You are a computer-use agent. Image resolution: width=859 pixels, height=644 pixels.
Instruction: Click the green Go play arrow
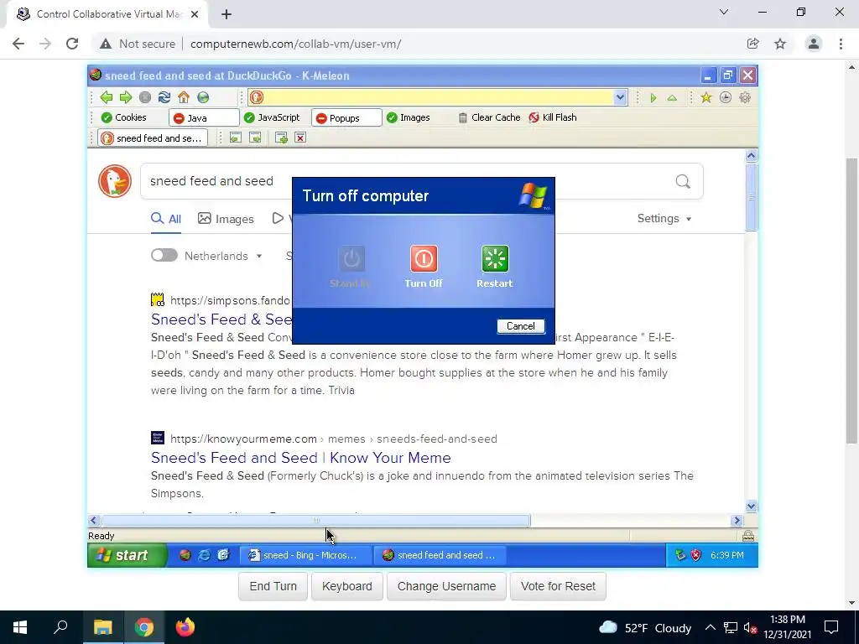[653, 98]
